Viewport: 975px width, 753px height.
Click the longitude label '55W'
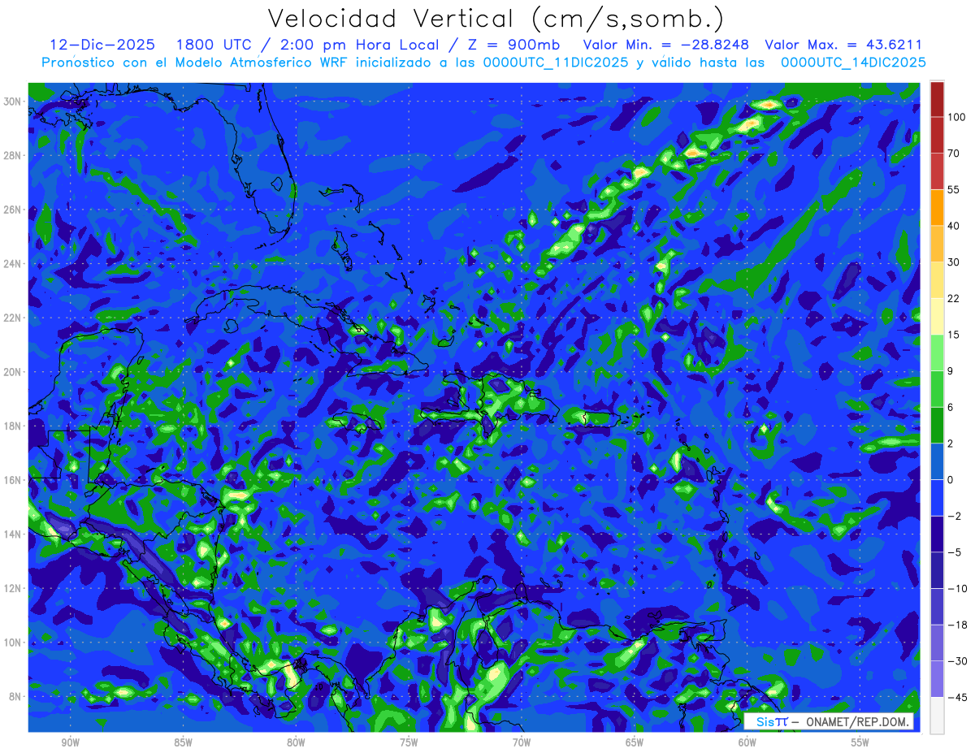click(x=860, y=742)
